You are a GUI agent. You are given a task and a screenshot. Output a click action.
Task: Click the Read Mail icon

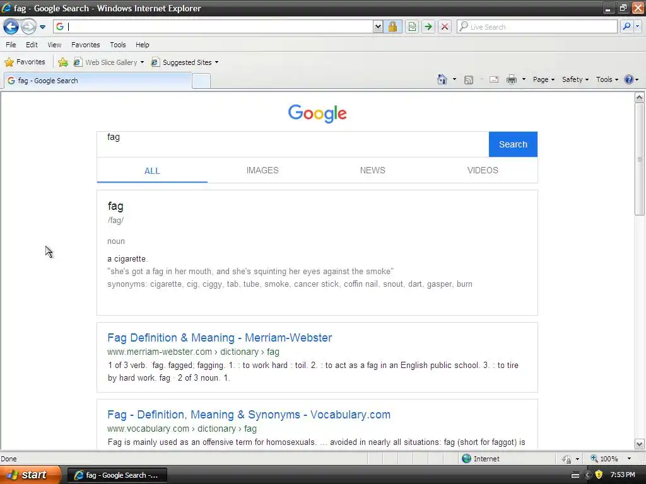(494, 79)
